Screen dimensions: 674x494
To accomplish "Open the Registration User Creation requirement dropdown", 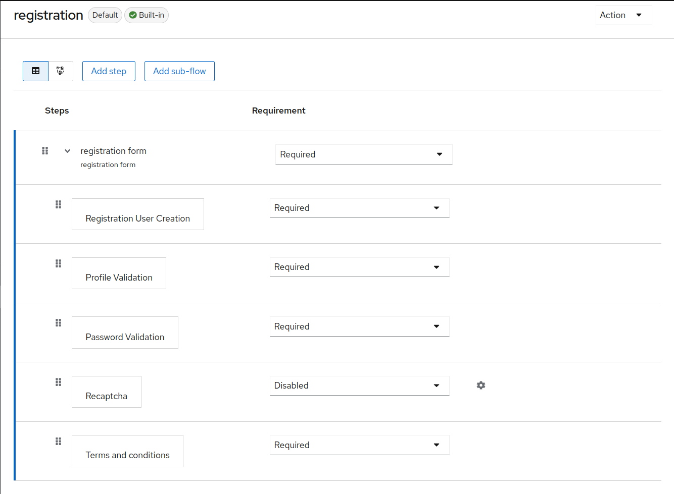I will coord(359,208).
